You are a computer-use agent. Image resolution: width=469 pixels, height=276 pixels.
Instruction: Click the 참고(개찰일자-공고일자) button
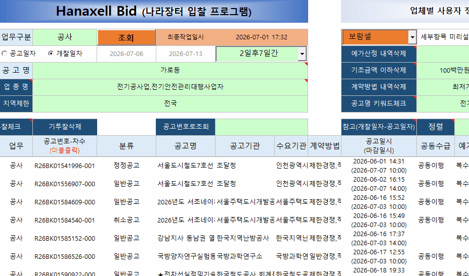[x=378, y=127]
